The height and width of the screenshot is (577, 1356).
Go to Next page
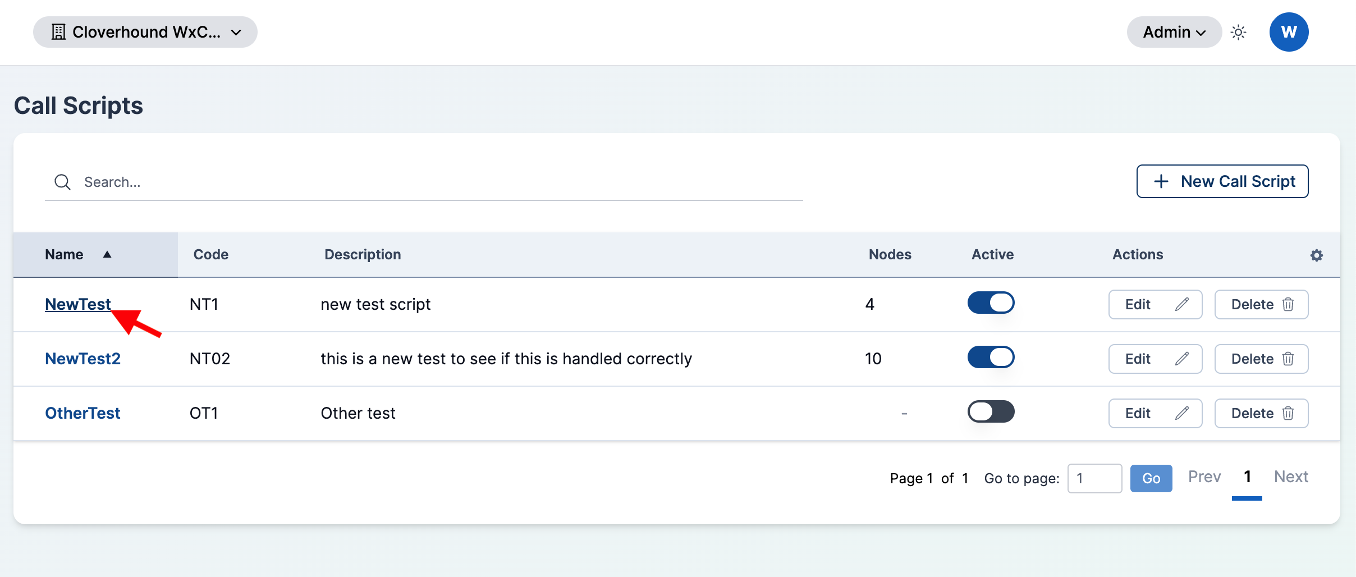1291,477
